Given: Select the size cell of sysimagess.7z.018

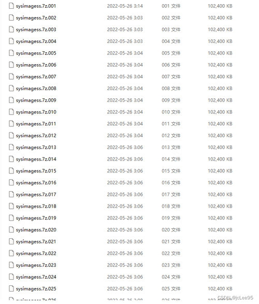Looking at the screenshot, I should (x=220, y=206).
